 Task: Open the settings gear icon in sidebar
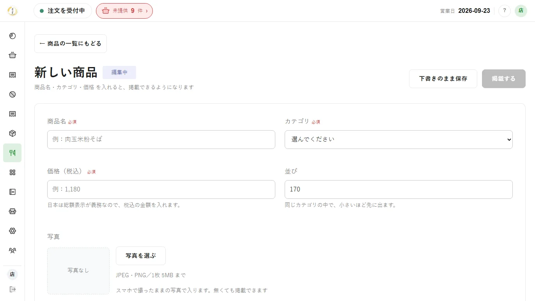click(x=12, y=231)
